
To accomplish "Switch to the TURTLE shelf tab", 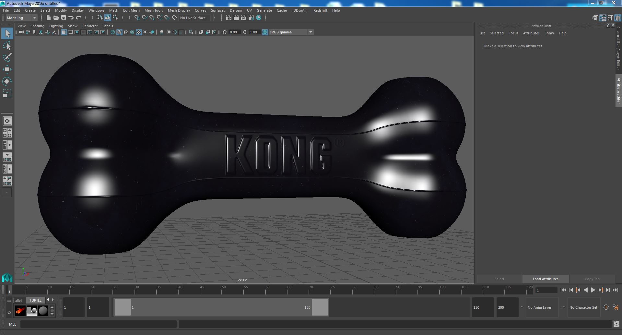I will click(x=36, y=300).
